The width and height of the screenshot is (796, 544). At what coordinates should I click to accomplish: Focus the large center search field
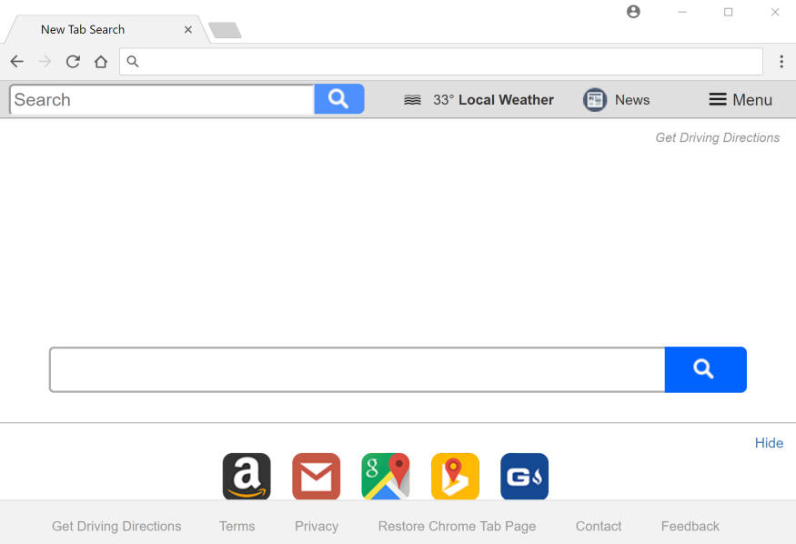point(358,369)
